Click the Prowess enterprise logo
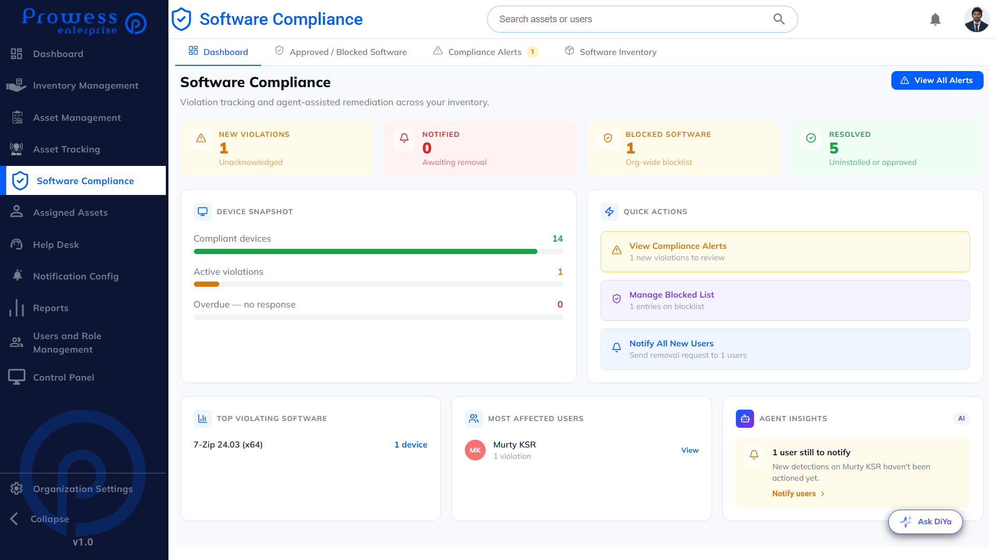The image size is (995, 560). [84, 21]
